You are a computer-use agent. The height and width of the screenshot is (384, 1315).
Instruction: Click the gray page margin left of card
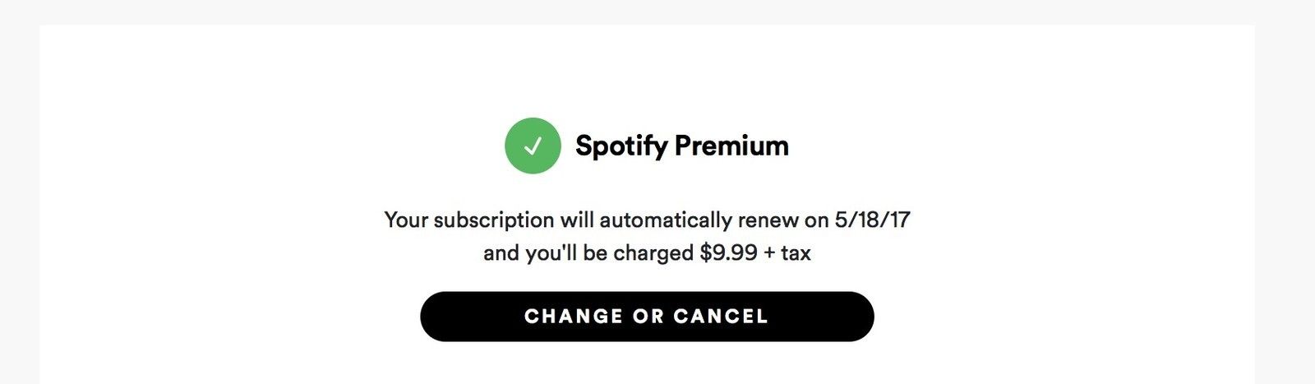(x=19, y=197)
